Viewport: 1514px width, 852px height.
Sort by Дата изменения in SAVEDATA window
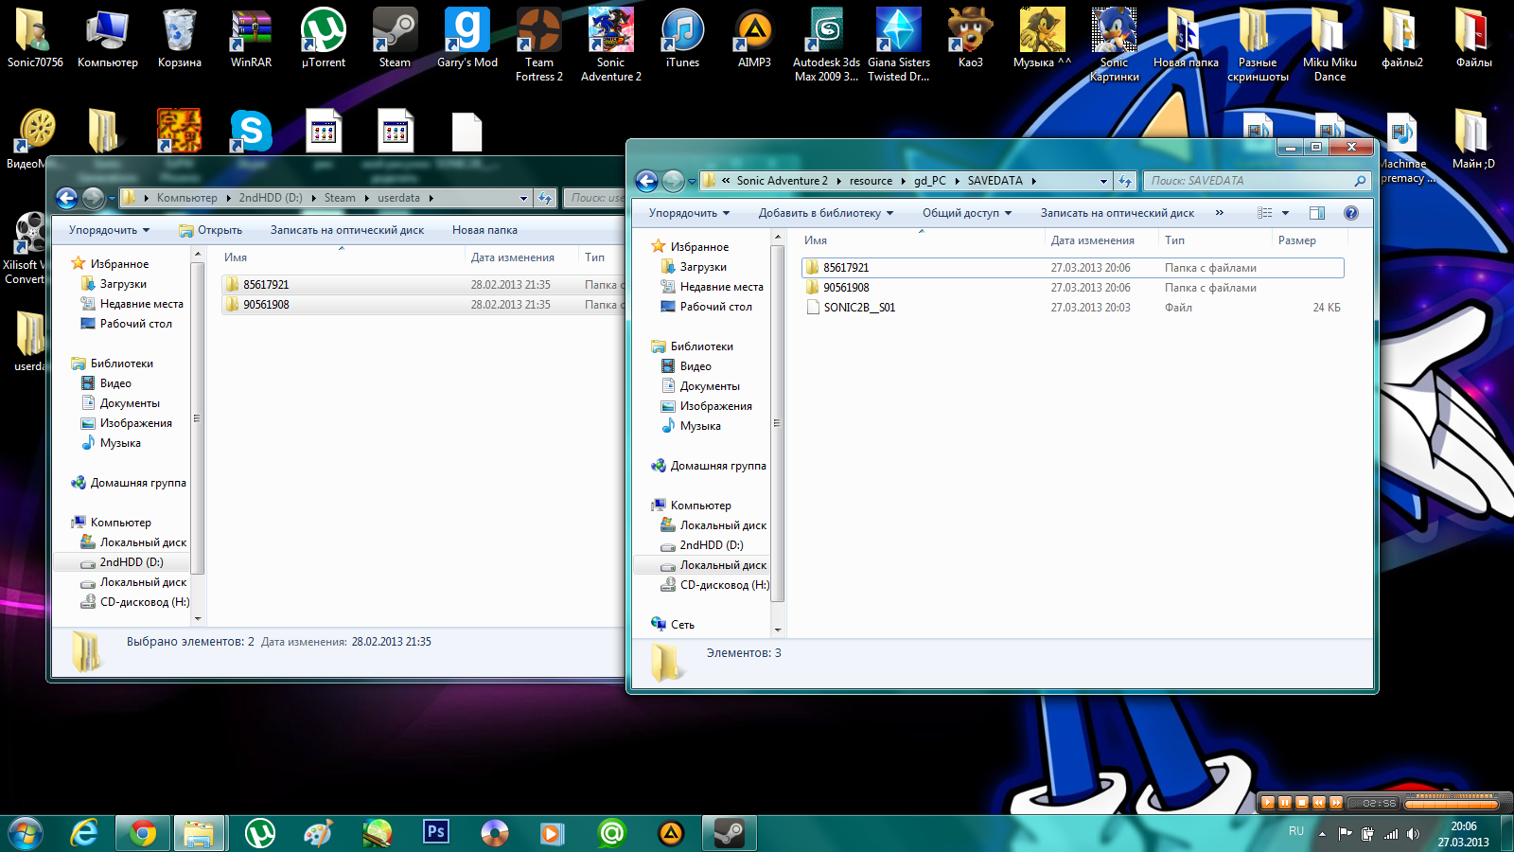click(x=1100, y=240)
